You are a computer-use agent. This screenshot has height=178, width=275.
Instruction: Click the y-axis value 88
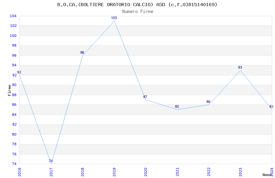[14, 95]
